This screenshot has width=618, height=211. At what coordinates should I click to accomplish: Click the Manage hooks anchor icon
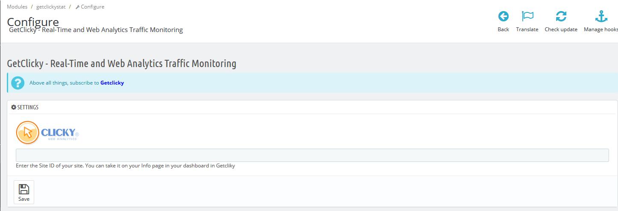pos(601,17)
